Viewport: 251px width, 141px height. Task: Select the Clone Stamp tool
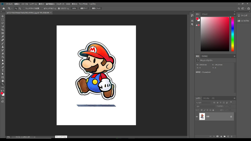[x=3, y=47]
